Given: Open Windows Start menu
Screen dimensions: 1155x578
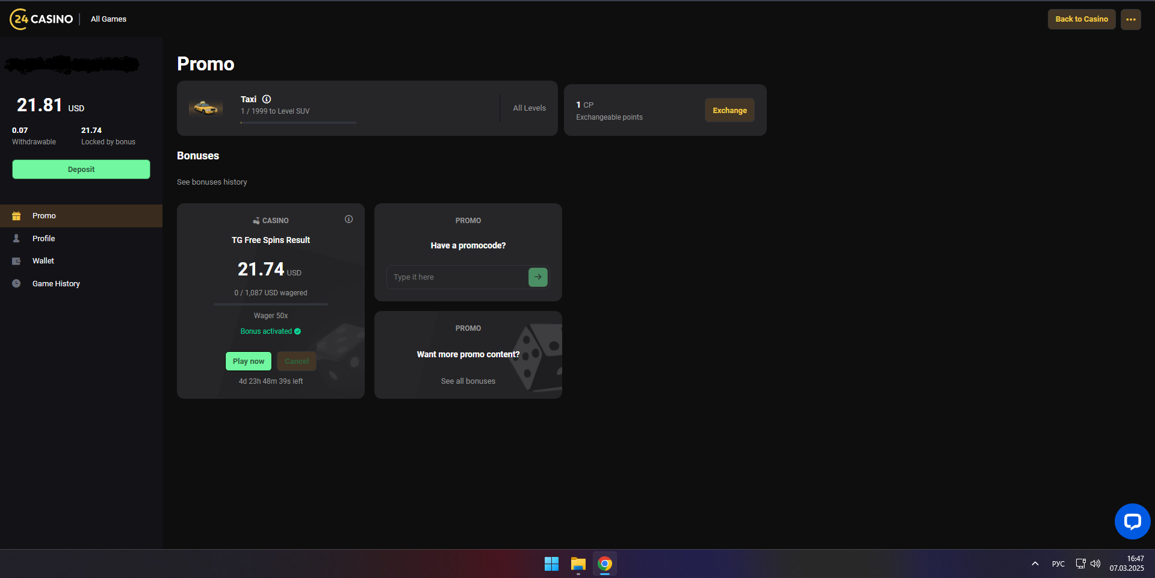Looking at the screenshot, I should (x=551, y=564).
